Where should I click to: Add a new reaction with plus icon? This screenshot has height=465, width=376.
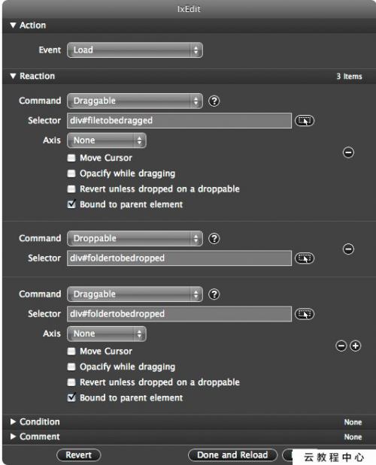coord(356,346)
